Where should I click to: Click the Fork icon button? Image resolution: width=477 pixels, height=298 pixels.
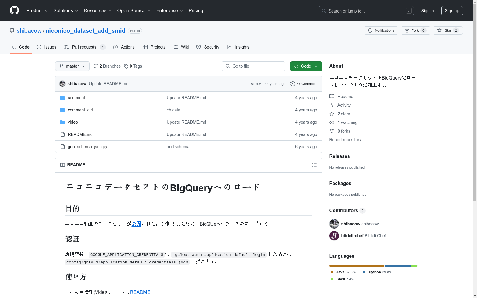point(407,30)
